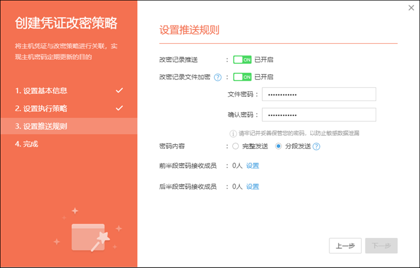The width and height of the screenshot is (420, 268).
Task: Go to step 2 设置执行策略
Action: 41,109
